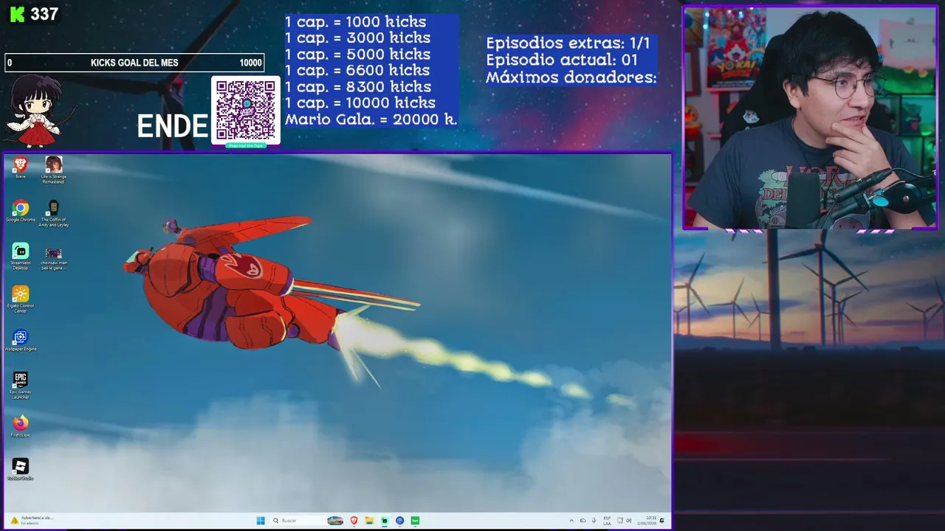Open the green app icon in taskbar
This screenshot has width=945, height=531.
click(415, 521)
